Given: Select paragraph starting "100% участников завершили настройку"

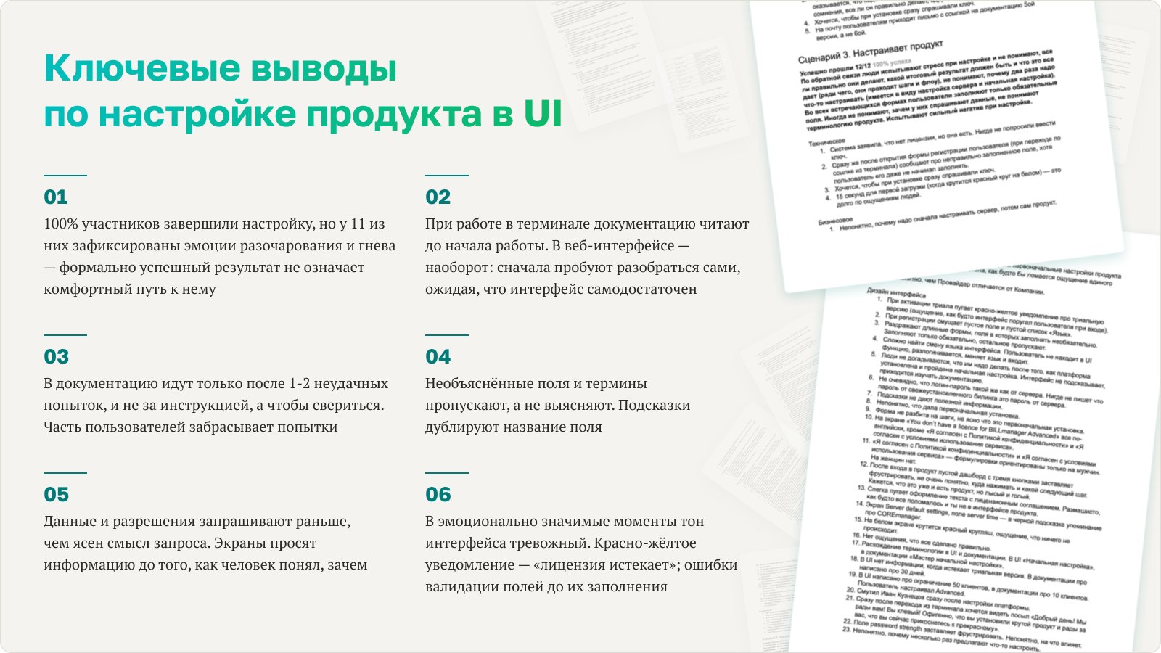Looking at the screenshot, I should point(220,256).
